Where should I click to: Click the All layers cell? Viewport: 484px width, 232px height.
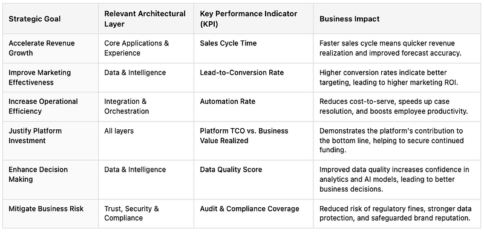119,131
